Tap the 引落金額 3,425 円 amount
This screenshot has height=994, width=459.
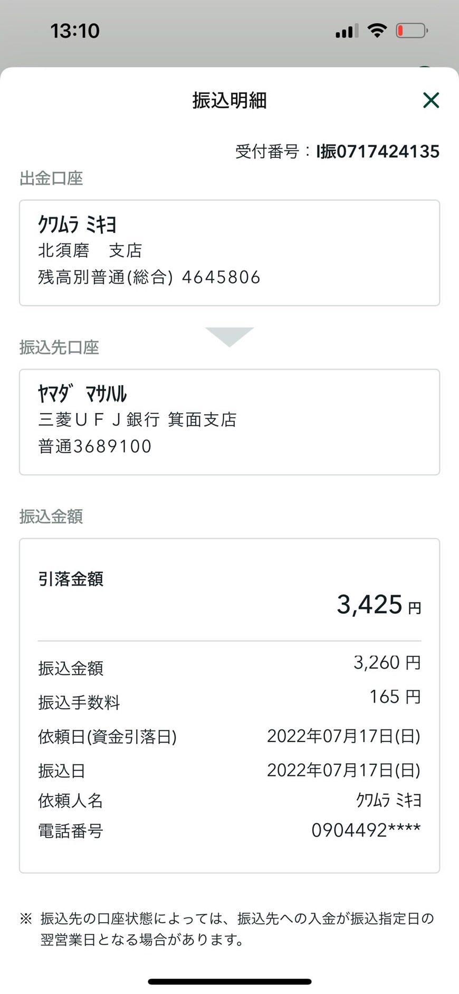pos(379,605)
